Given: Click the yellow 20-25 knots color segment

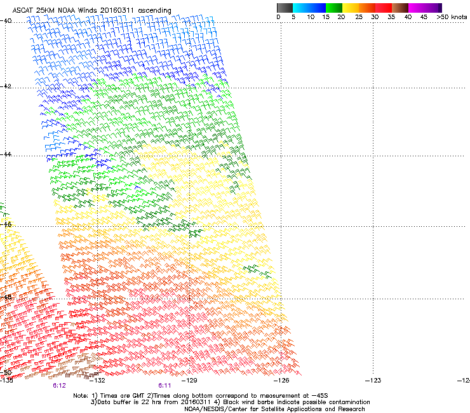Looking at the screenshot, I should [351, 8].
